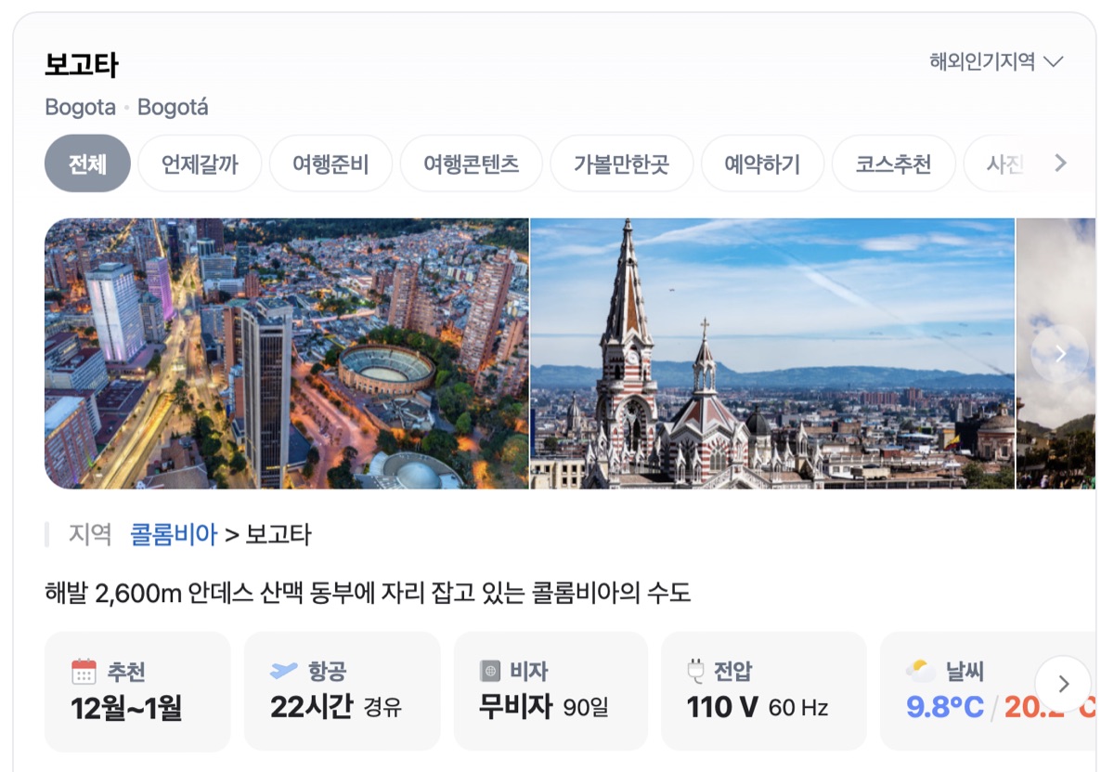
Task: Open the 코스추천 tab
Action: (893, 163)
